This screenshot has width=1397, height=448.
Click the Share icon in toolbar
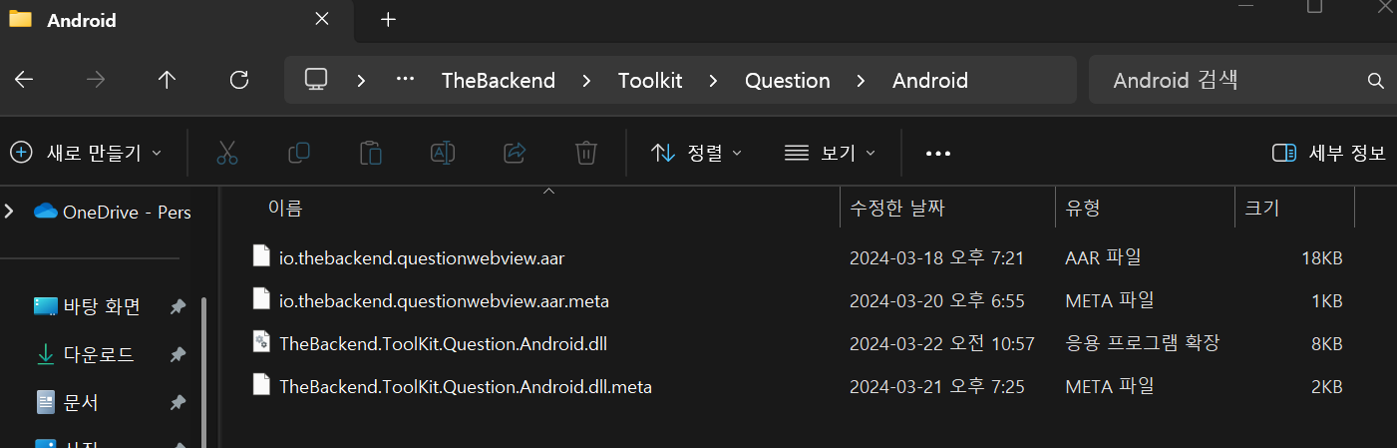(x=515, y=153)
